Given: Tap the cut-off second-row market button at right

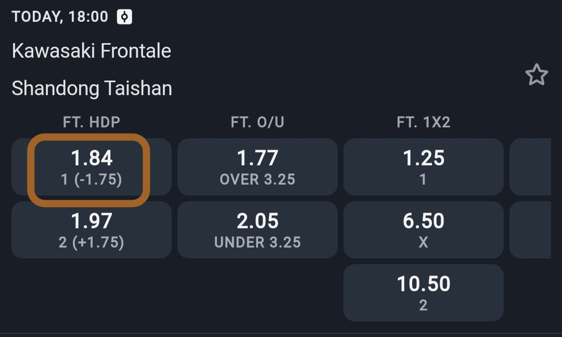Looking at the screenshot, I should [531, 230].
